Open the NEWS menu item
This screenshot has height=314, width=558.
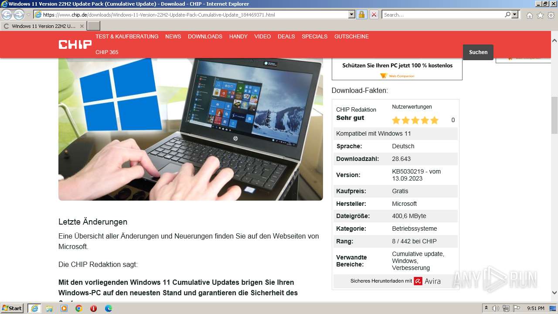tap(173, 37)
